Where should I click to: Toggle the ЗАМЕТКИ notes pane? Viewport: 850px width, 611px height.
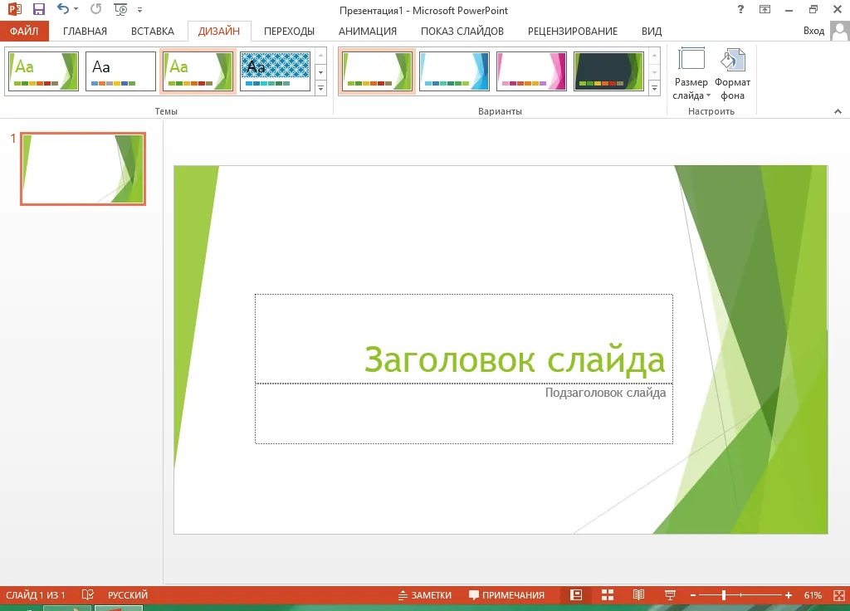[424, 594]
